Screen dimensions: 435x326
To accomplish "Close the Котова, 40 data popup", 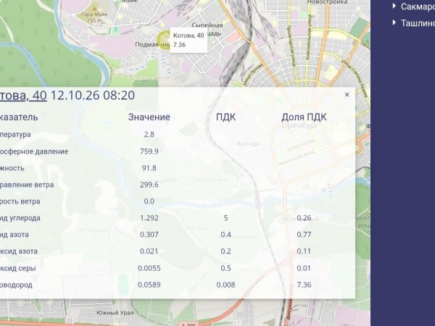I will click(x=347, y=95).
